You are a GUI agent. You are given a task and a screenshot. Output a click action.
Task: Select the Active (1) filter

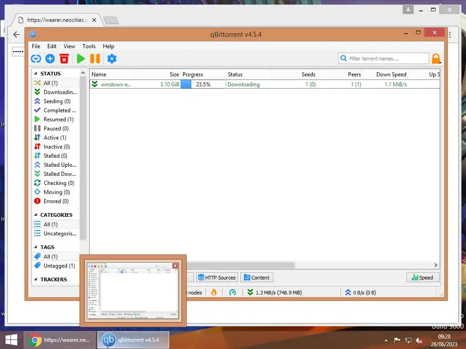(x=56, y=137)
